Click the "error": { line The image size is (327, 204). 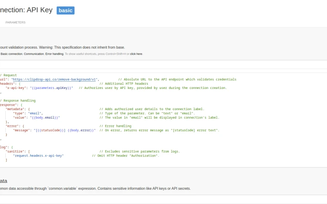coord(15,126)
